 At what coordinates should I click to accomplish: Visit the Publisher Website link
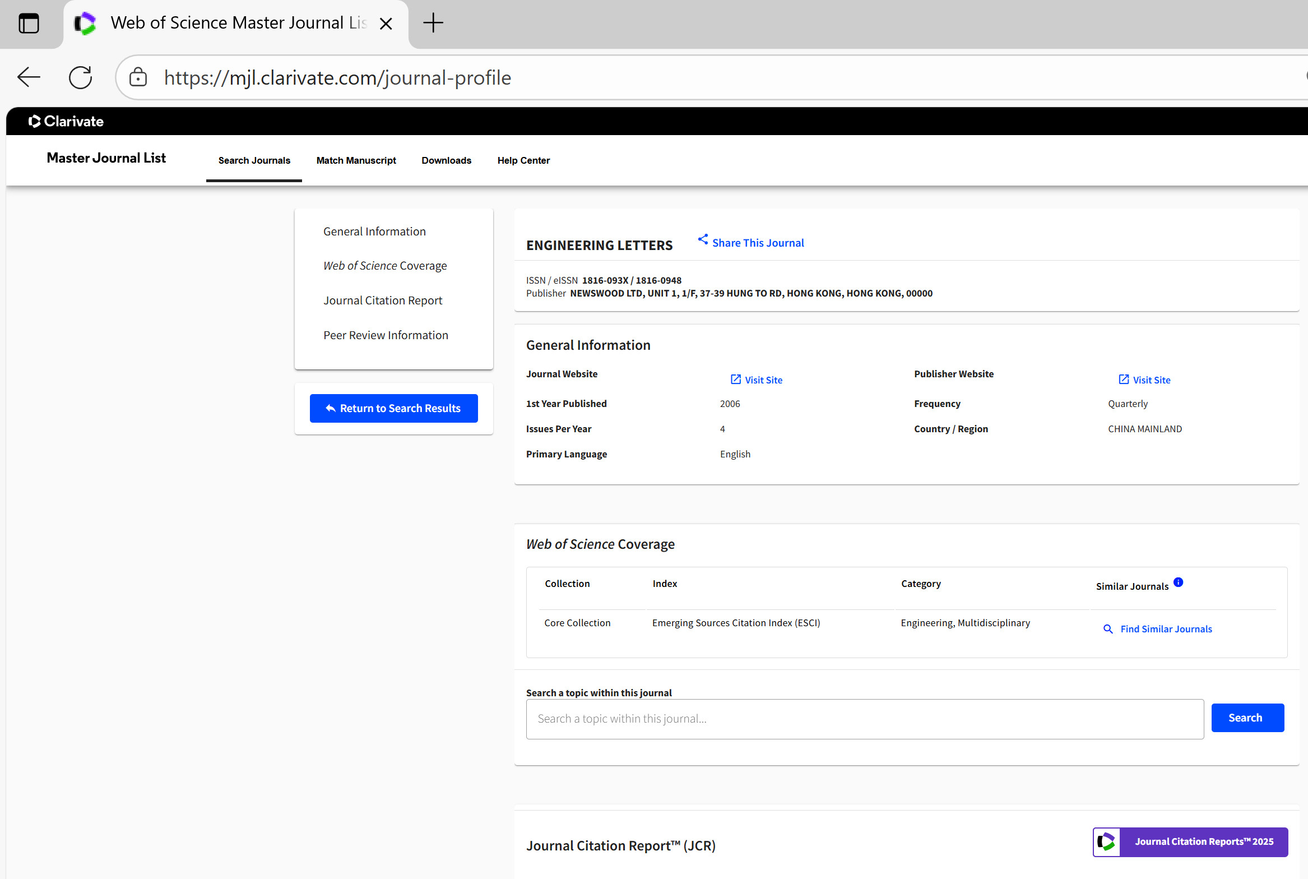1144,380
